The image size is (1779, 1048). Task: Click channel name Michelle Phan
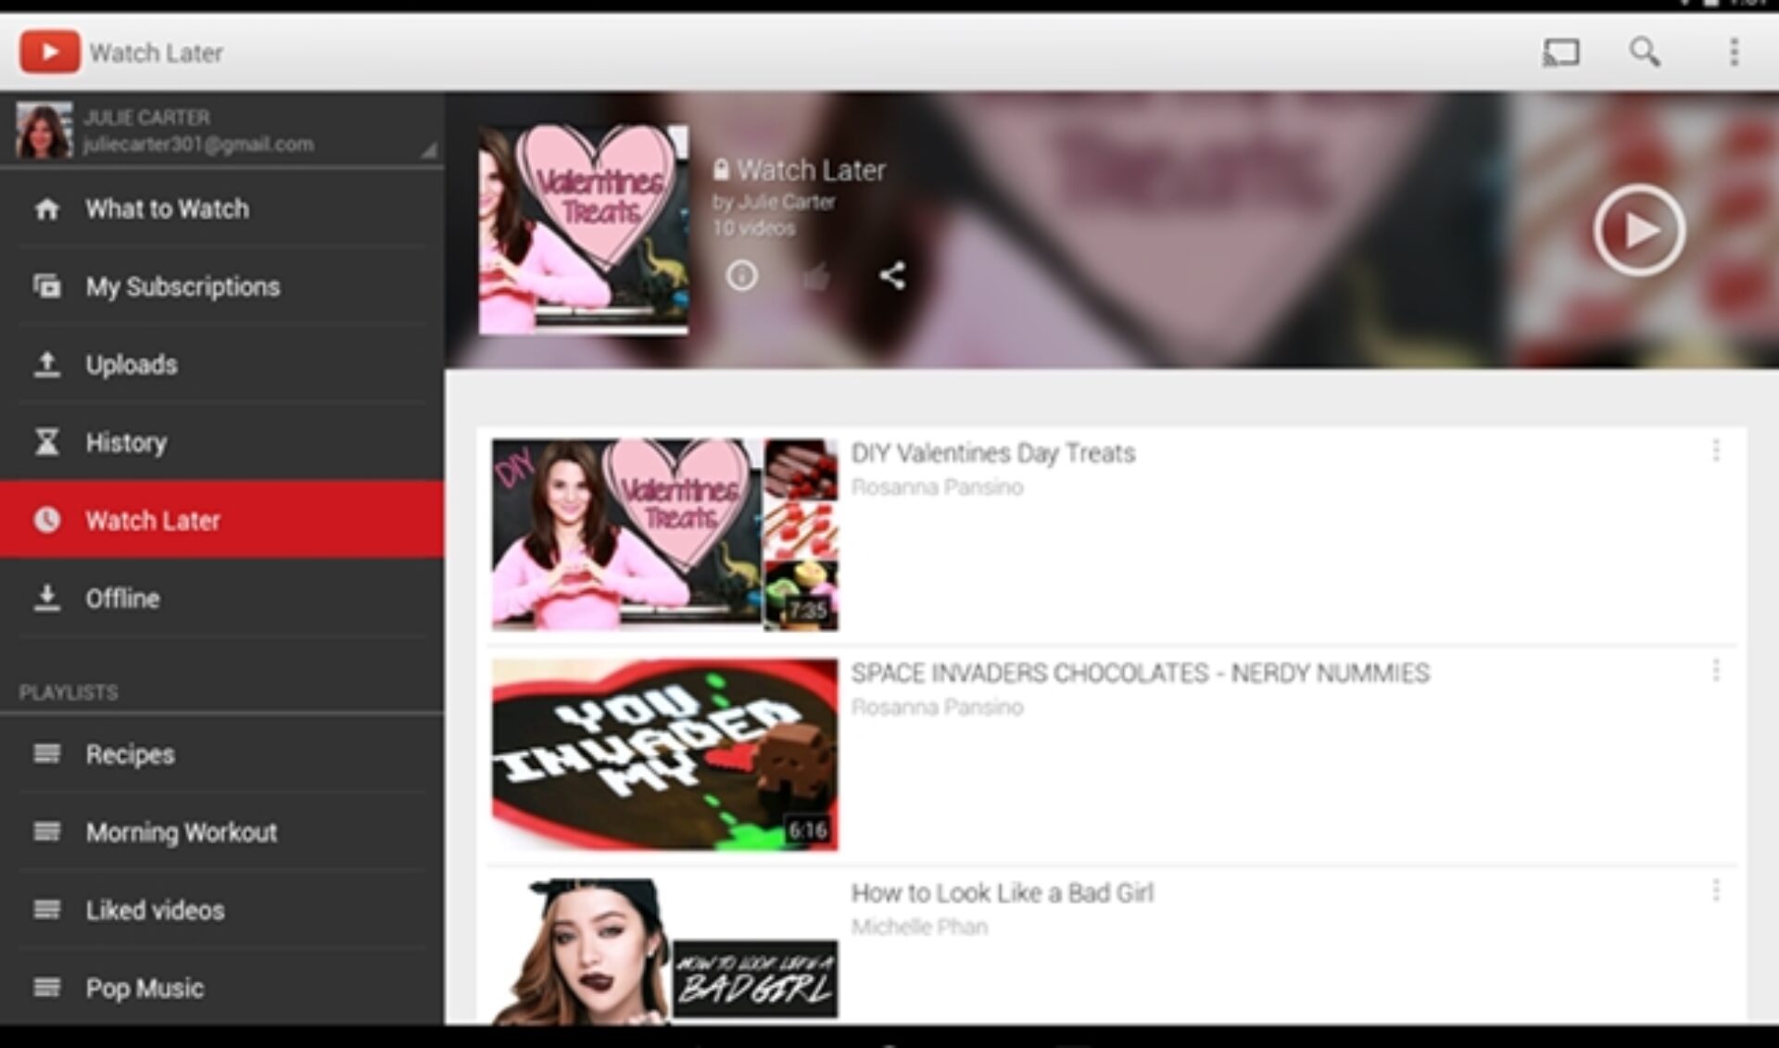[x=919, y=927]
